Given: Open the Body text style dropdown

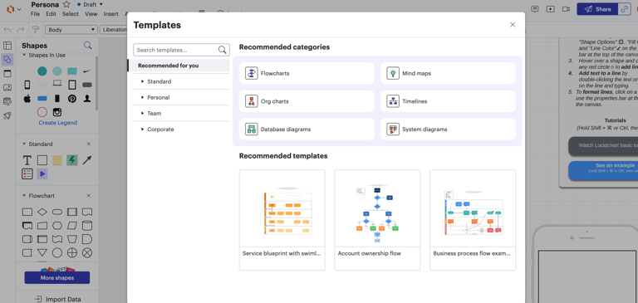Looking at the screenshot, I should pos(71,30).
